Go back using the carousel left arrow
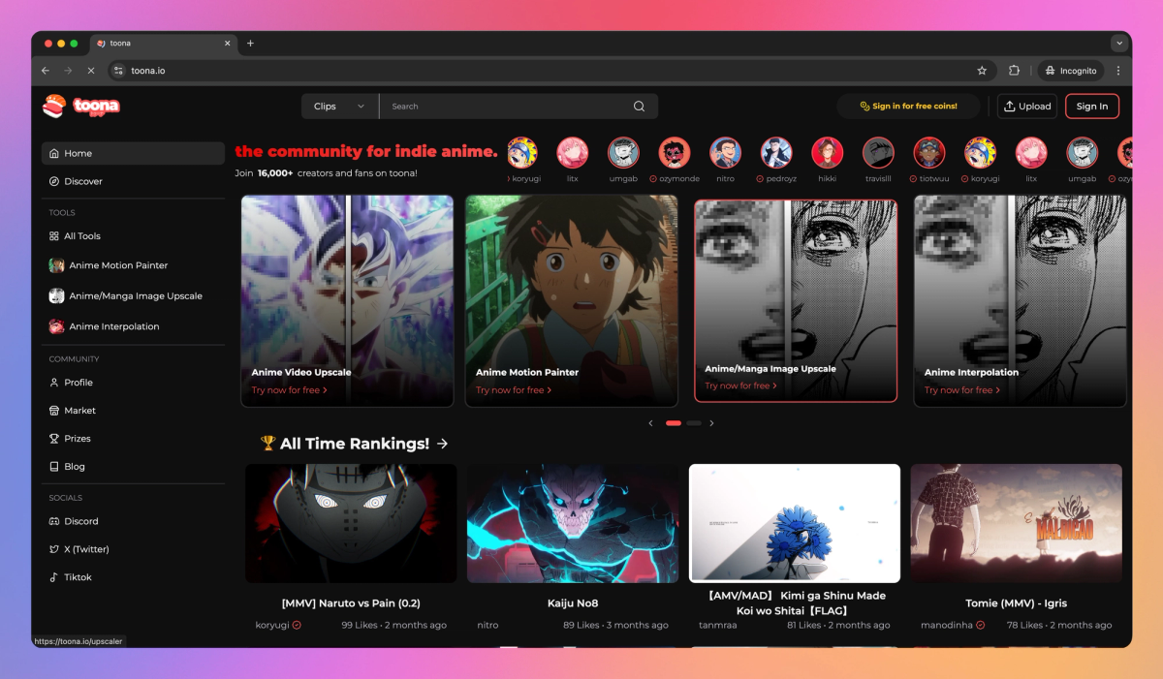 click(x=650, y=423)
